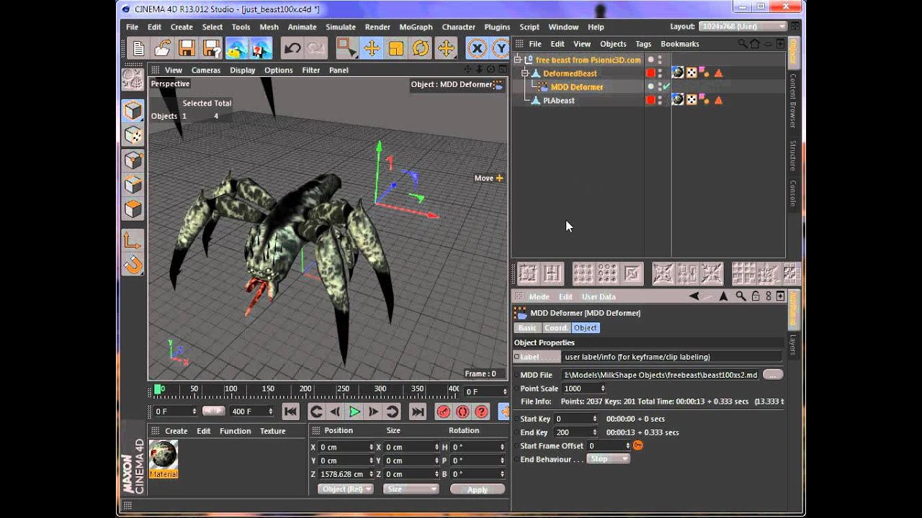The height and width of the screenshot is (518, 922).
Task: Switch to the Basic tab
Action: coord(527,328)
